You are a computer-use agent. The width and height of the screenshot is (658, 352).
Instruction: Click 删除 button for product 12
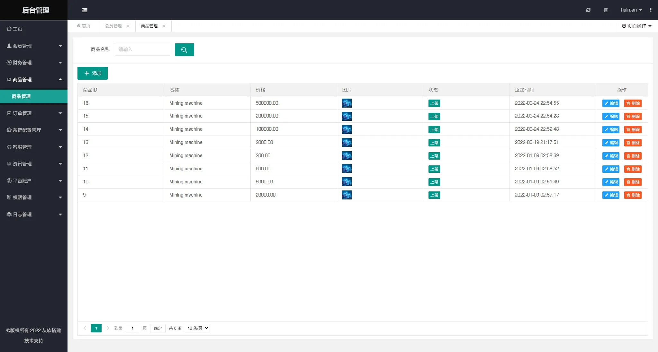[x=633, y=156]
